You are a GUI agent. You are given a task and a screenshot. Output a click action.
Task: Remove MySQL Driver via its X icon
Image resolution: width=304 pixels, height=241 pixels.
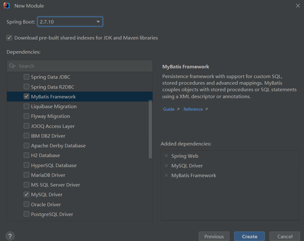166,165
